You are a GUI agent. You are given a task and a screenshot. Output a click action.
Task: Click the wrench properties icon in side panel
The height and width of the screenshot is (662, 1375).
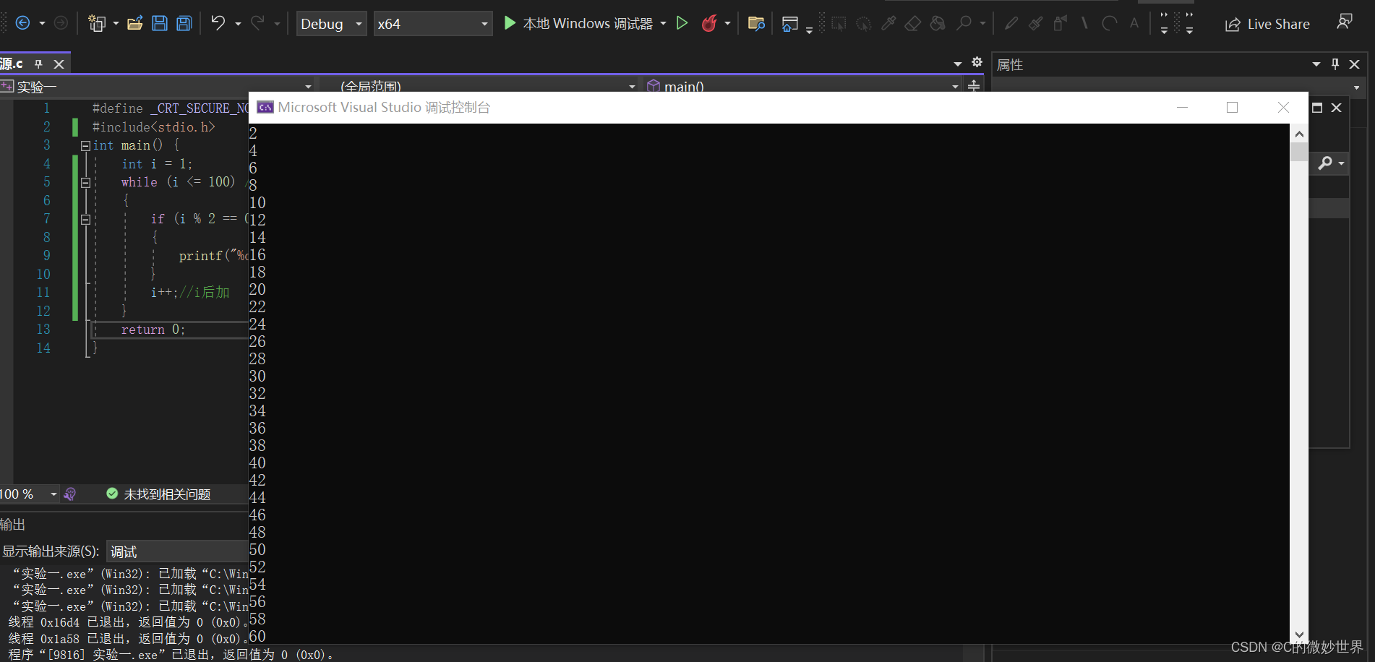[1325, 163]
